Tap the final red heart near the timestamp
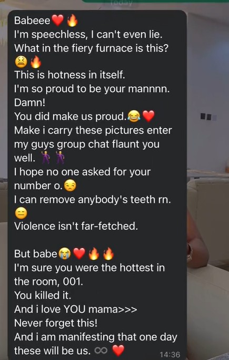 [x=118, y=351]
